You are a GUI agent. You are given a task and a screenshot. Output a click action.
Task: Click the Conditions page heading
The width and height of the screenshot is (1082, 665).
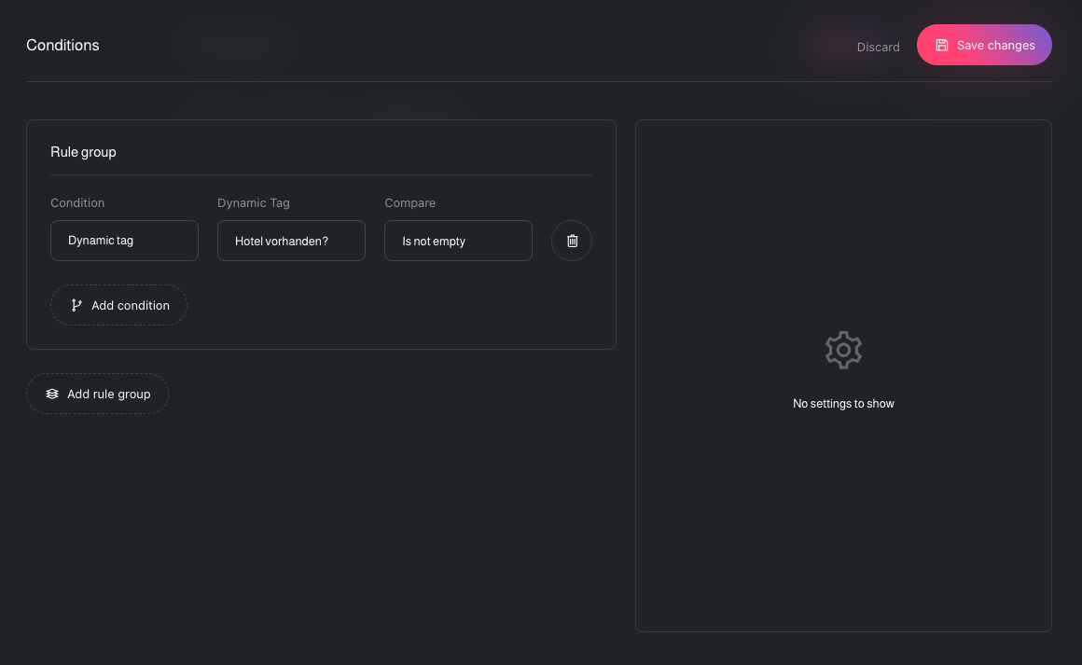pyautogui.click(x=62, y=45)
